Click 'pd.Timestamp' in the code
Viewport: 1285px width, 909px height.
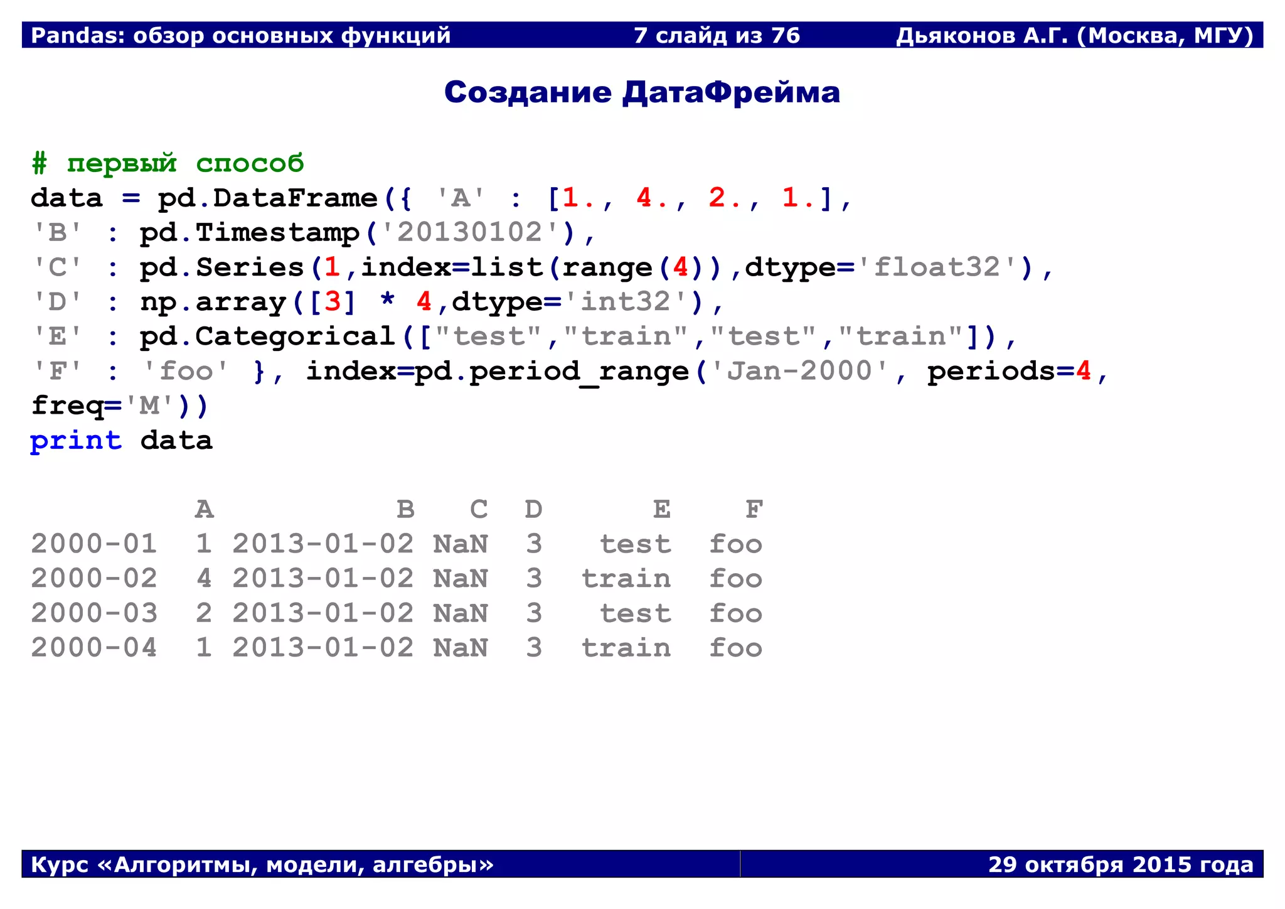coord(249,232)
